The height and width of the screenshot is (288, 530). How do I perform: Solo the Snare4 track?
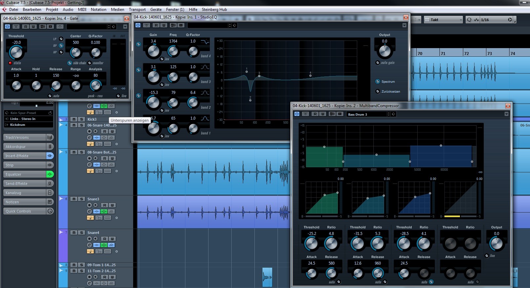[x=82, y=233]
